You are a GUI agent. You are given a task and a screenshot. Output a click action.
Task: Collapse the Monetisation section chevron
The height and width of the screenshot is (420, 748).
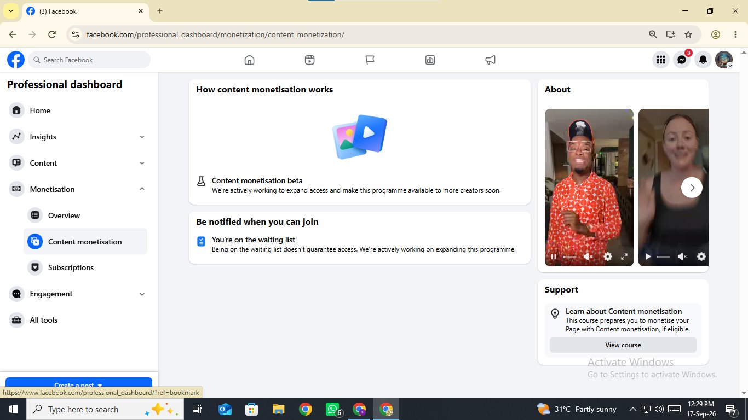142,189
